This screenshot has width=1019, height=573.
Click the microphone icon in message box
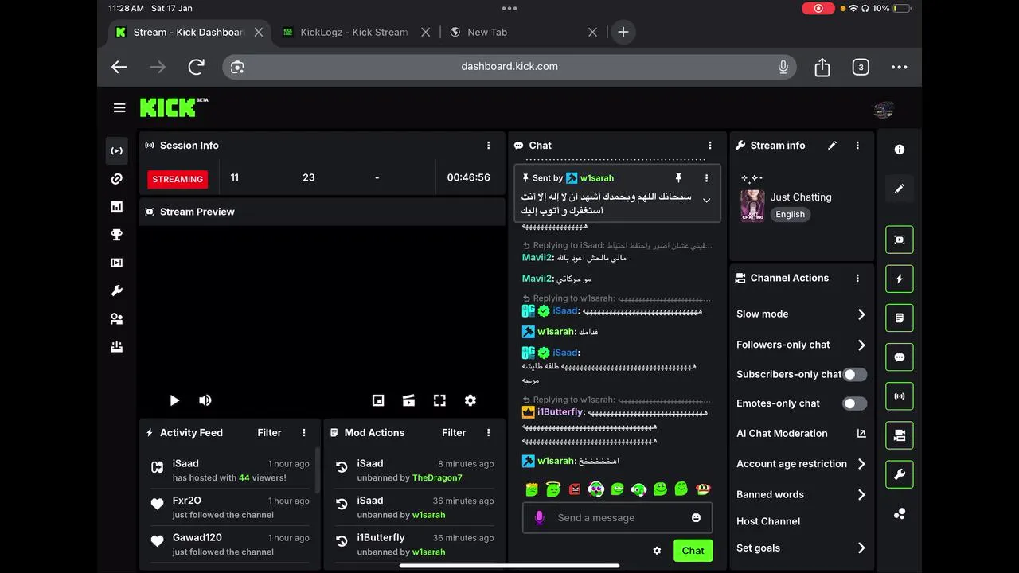tap(539, 517)
